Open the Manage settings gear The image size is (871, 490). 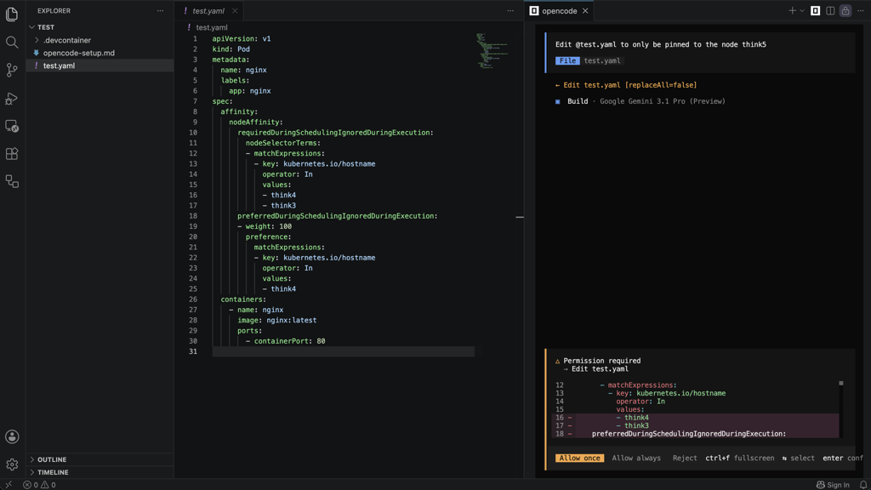click(12, 464)
